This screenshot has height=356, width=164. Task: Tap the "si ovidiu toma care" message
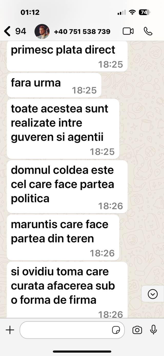(x=67, y=290)
